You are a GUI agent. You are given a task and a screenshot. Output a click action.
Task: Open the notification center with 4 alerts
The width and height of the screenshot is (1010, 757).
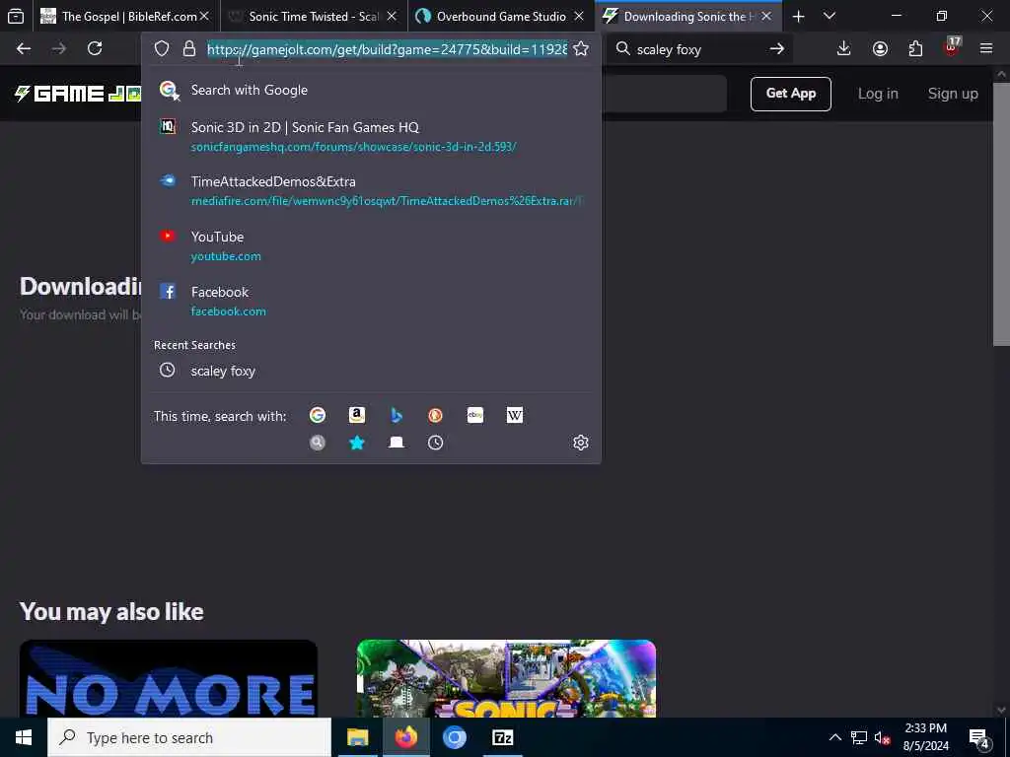point(979,737)
